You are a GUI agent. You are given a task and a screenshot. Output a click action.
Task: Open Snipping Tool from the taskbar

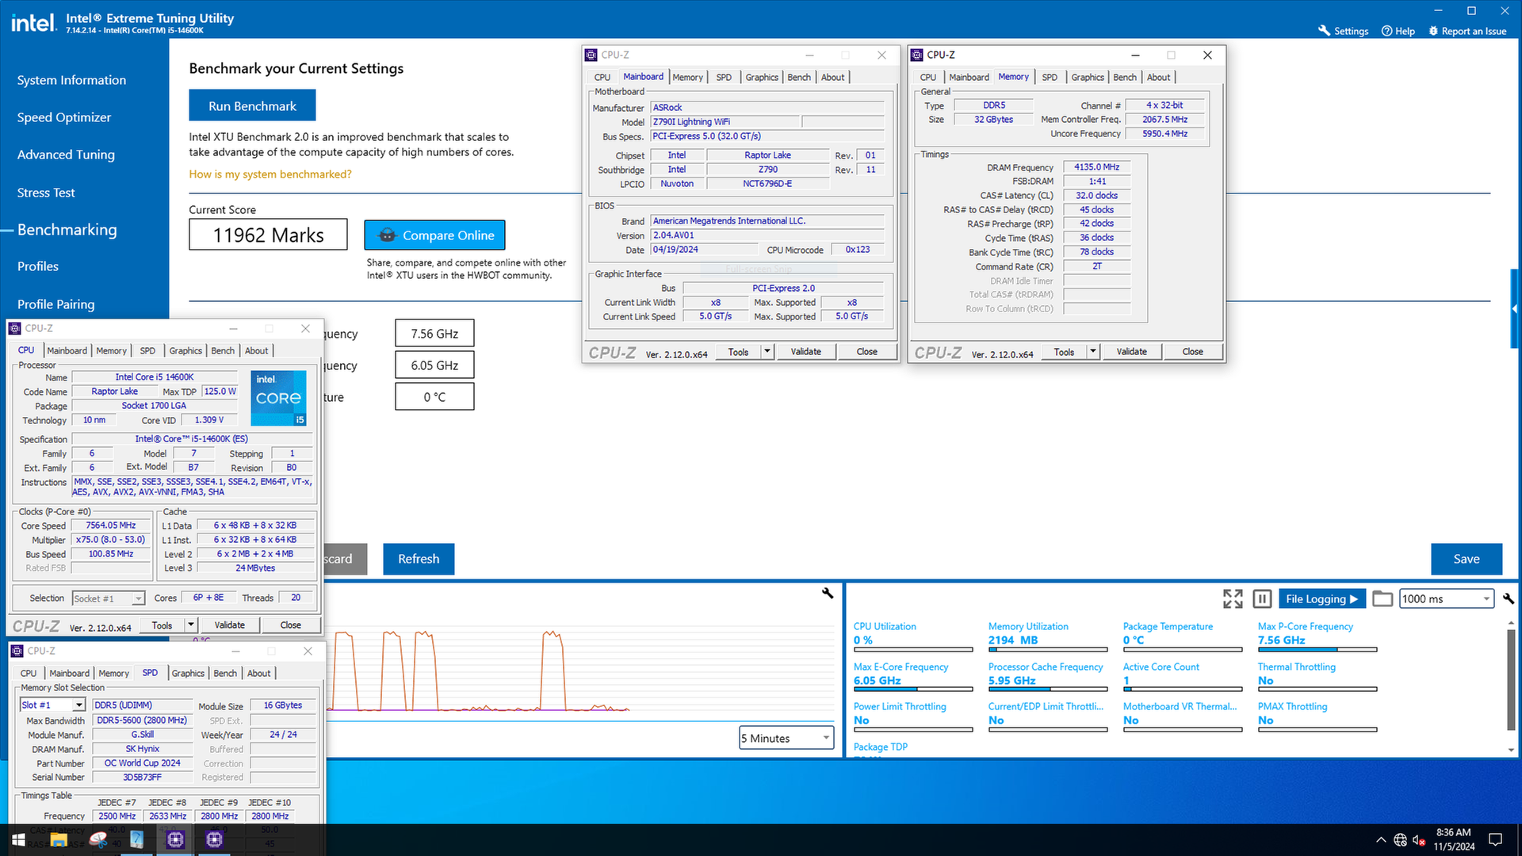(x=98, y=839)
